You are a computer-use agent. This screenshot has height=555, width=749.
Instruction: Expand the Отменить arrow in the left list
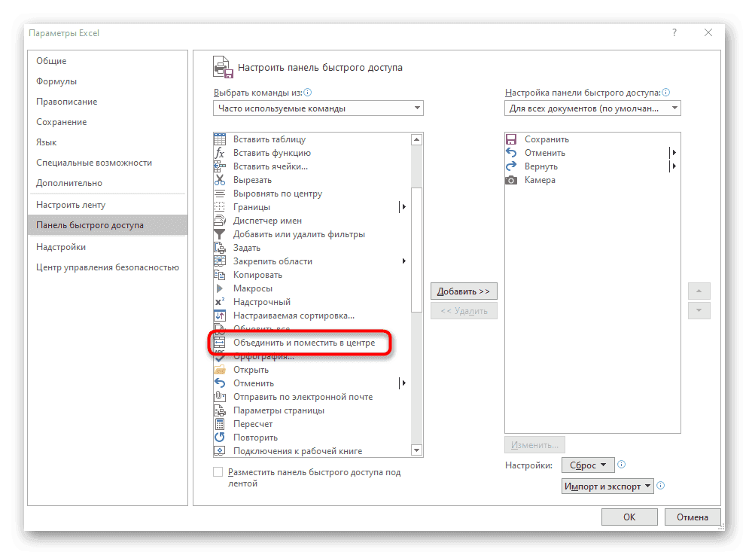click(403, 383)
